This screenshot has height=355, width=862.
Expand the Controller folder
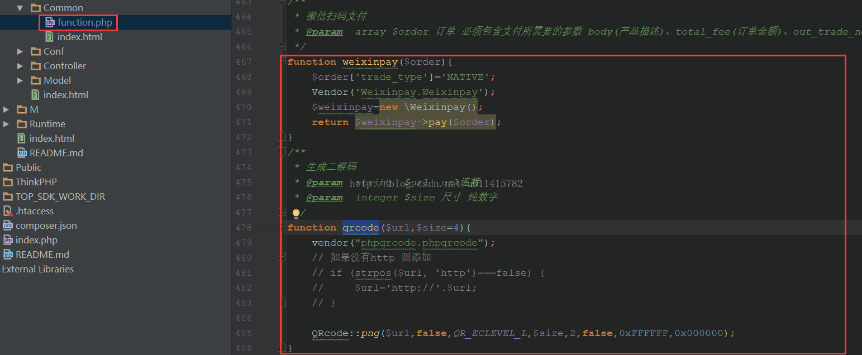[20, 66]
